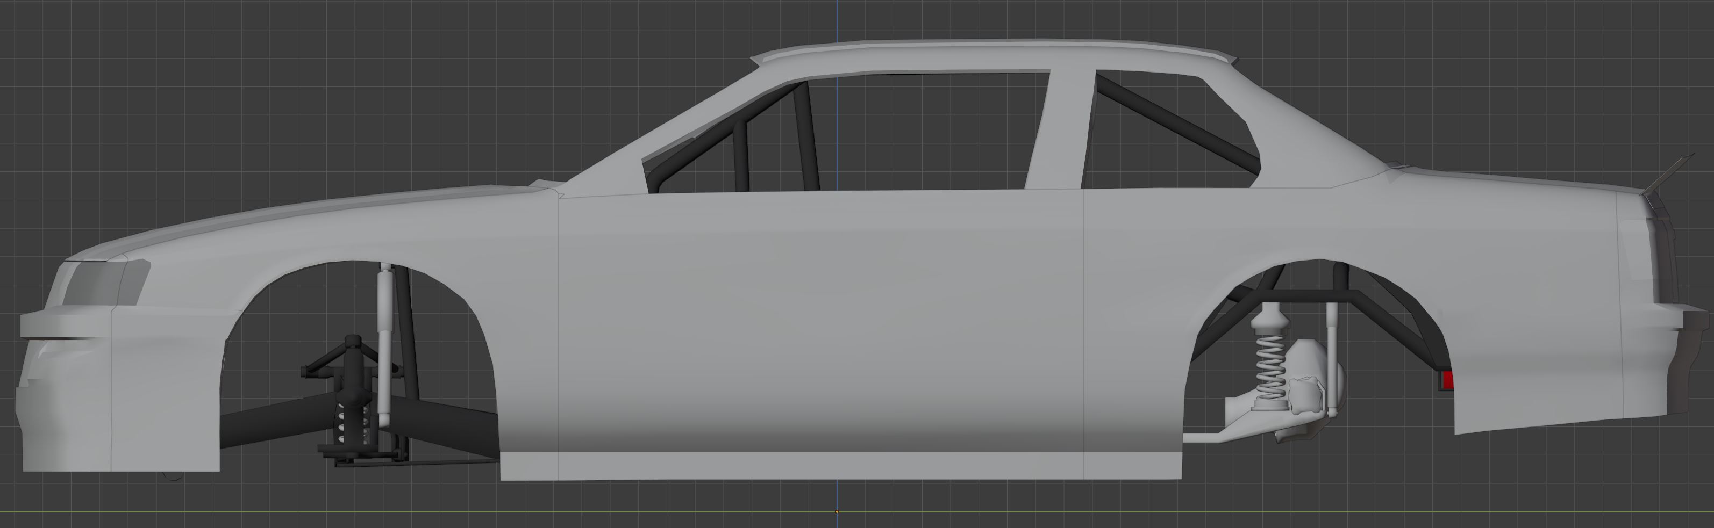Viewport: 1714px width, 528px height.
Task: Click the B-pillar between the side windows
Action: (x=1059, y=129)
